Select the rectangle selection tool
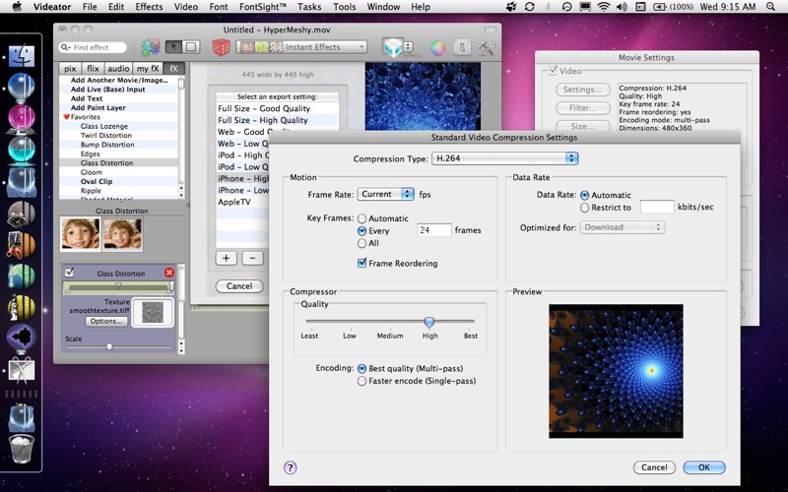The width and height of the screenshot is (788, 492). coord(191,47)
